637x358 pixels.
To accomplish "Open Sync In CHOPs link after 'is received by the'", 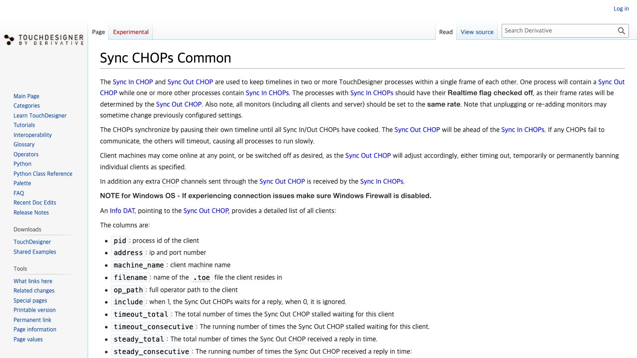I will coord(382,181).
